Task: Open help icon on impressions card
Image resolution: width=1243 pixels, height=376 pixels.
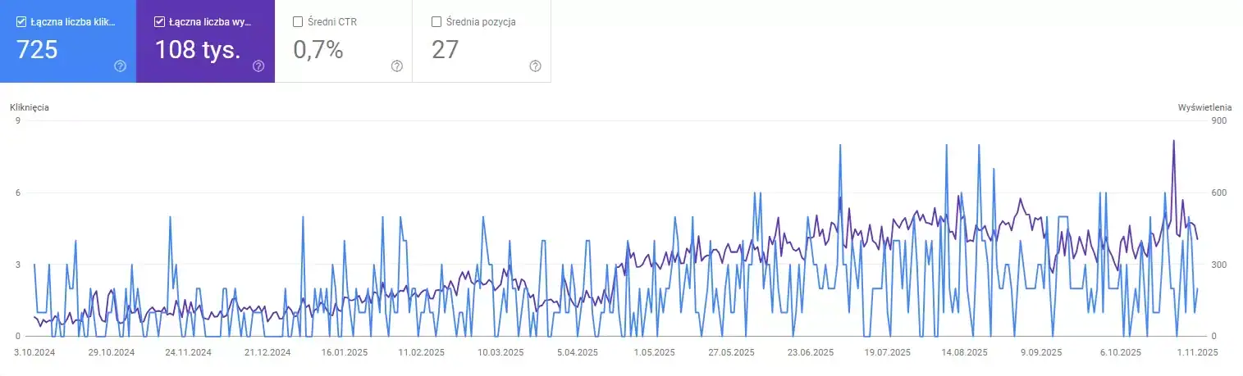Action: click(258, 66)
